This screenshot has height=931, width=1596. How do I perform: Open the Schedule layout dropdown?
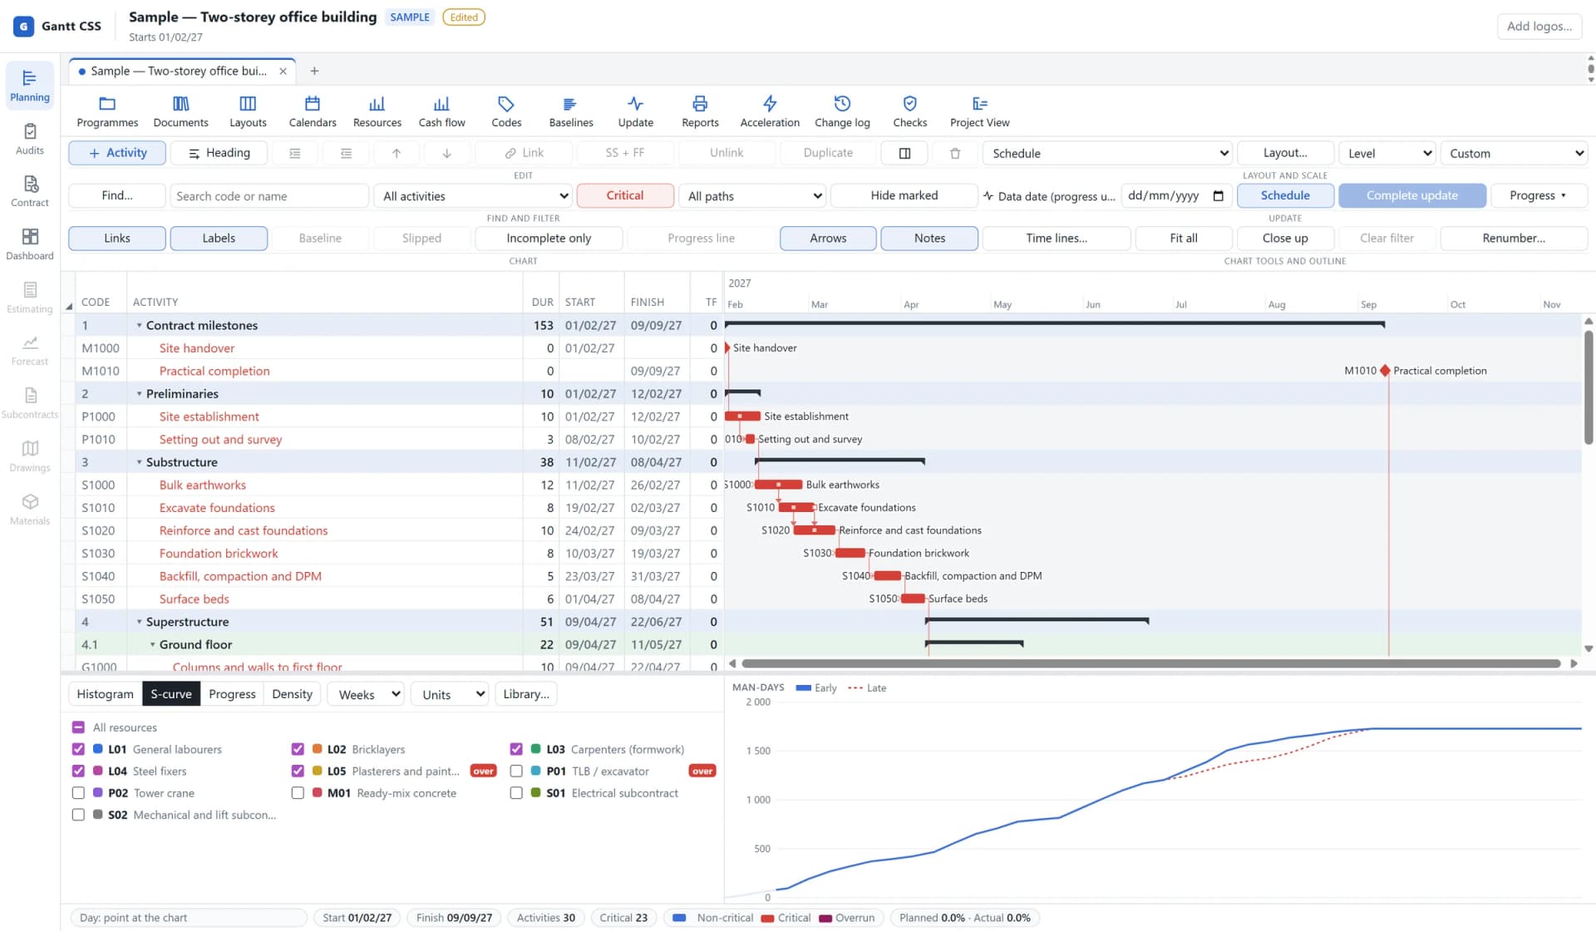click(x=1107, y=153)
